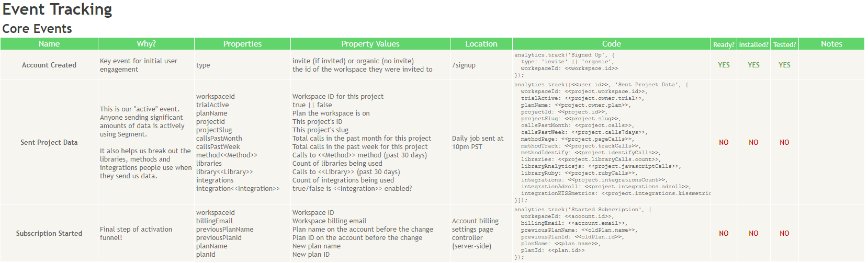
Task: Click the "Properties" column header
Action: [242, 44]
